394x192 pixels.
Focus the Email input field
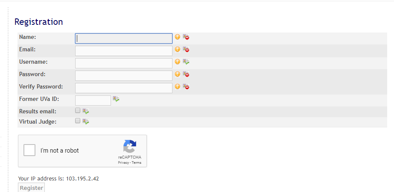tap(124, 51)
